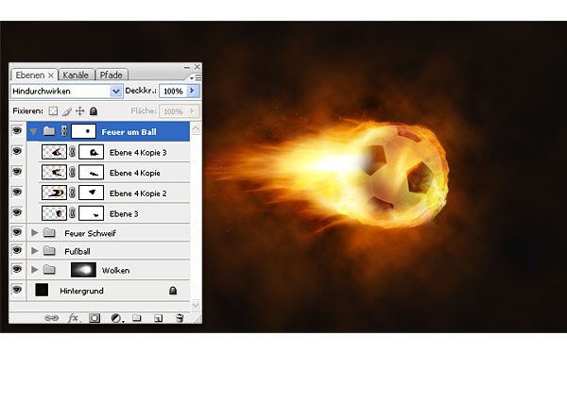The height and width of the screenshot is (403, 567).
Task: Click the link layers icon
Action: click(x=51, y=318)
